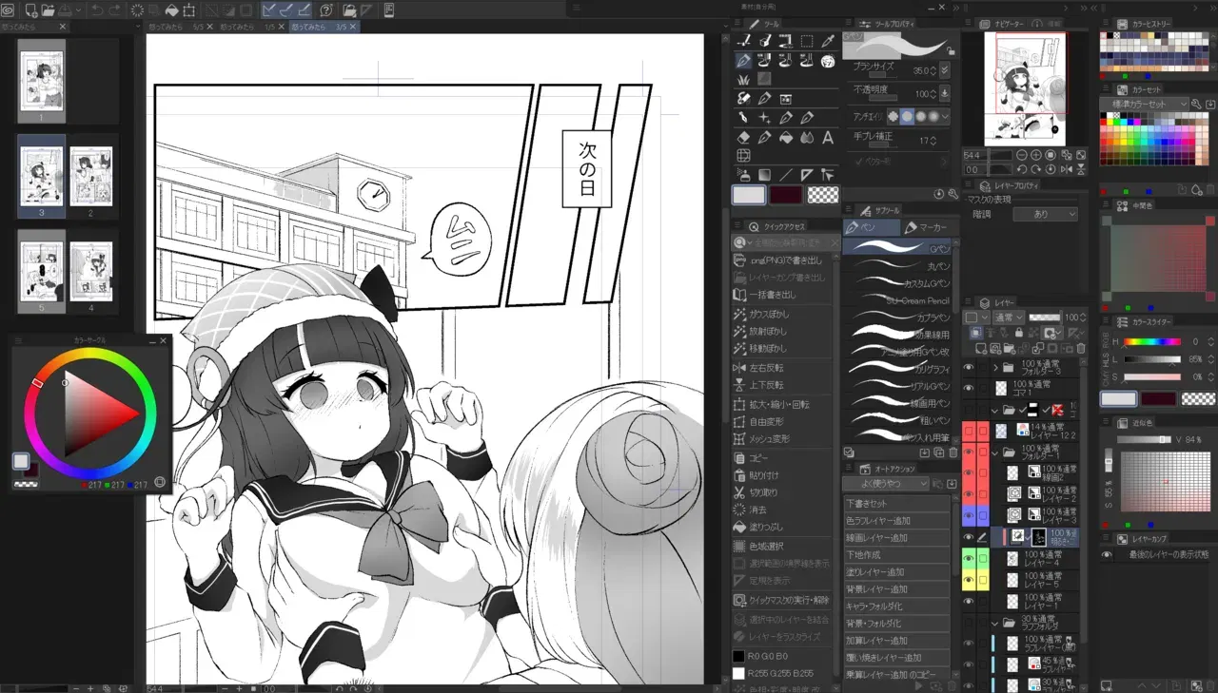Select the dark maroon sub color swatch

(x=786, y=195)
